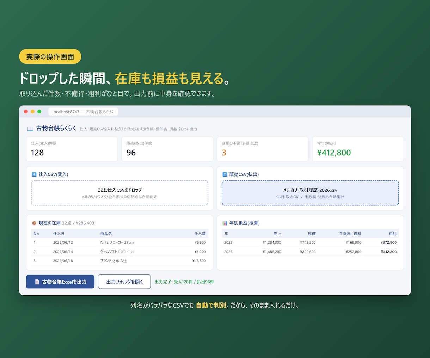This screenshot has width=430, height=358.
Task: Click the cost figure ¥742,300
Action: 308,242
